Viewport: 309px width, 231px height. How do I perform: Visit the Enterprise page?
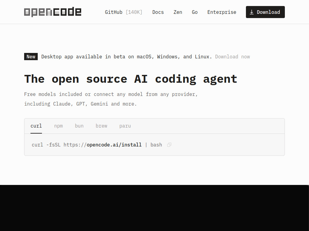(222, 12)
